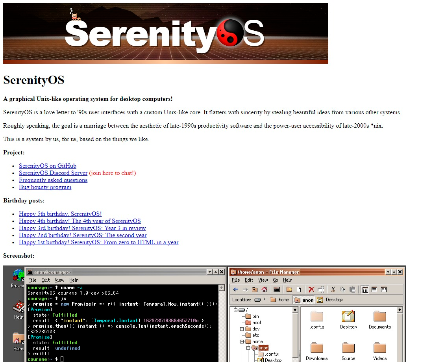Click the Cut scissors icon in File Manager

[x=333, y=290]
